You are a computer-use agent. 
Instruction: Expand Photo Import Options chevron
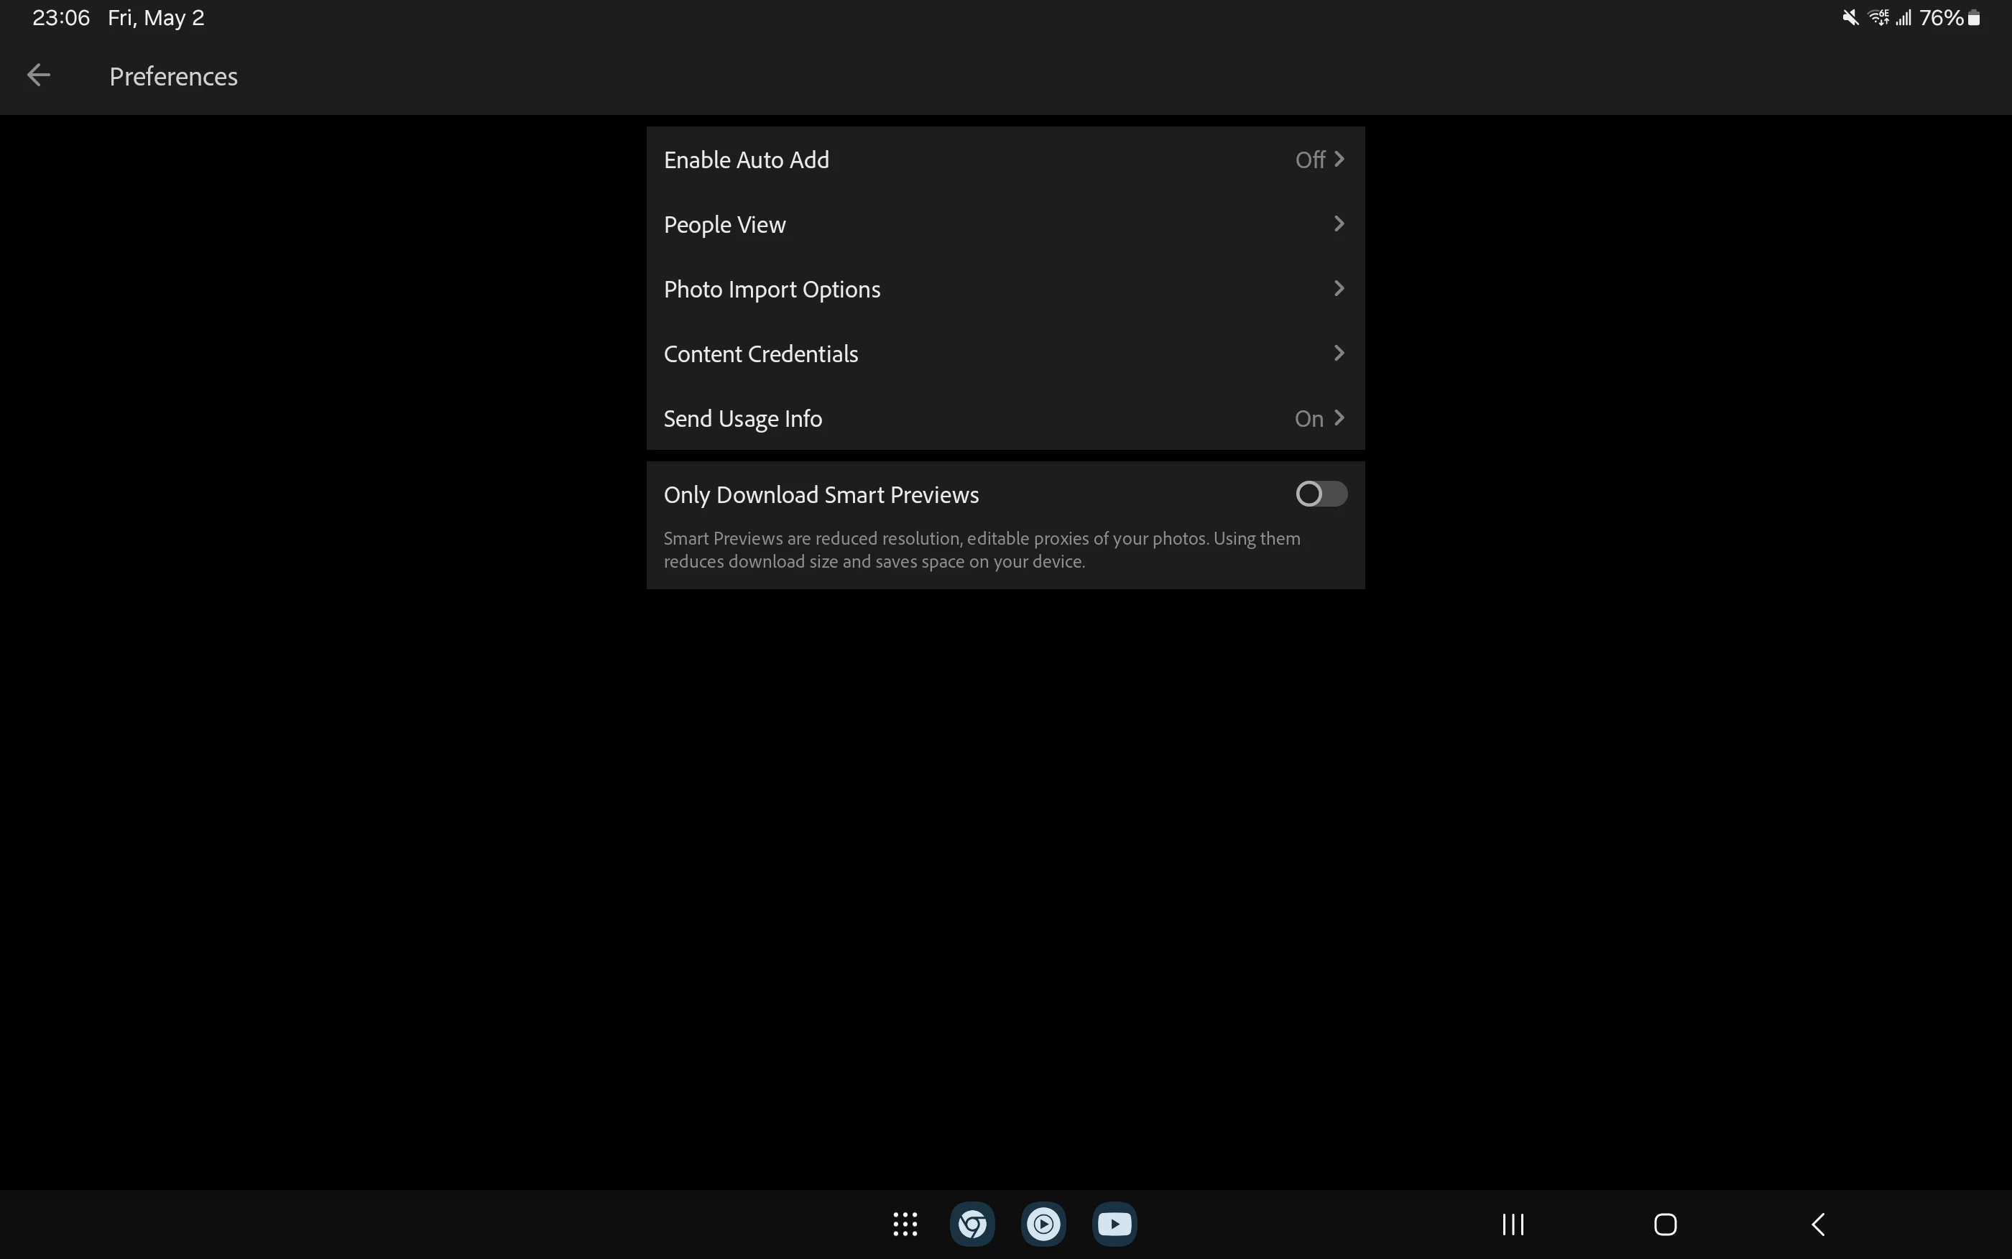point(1339,289)
